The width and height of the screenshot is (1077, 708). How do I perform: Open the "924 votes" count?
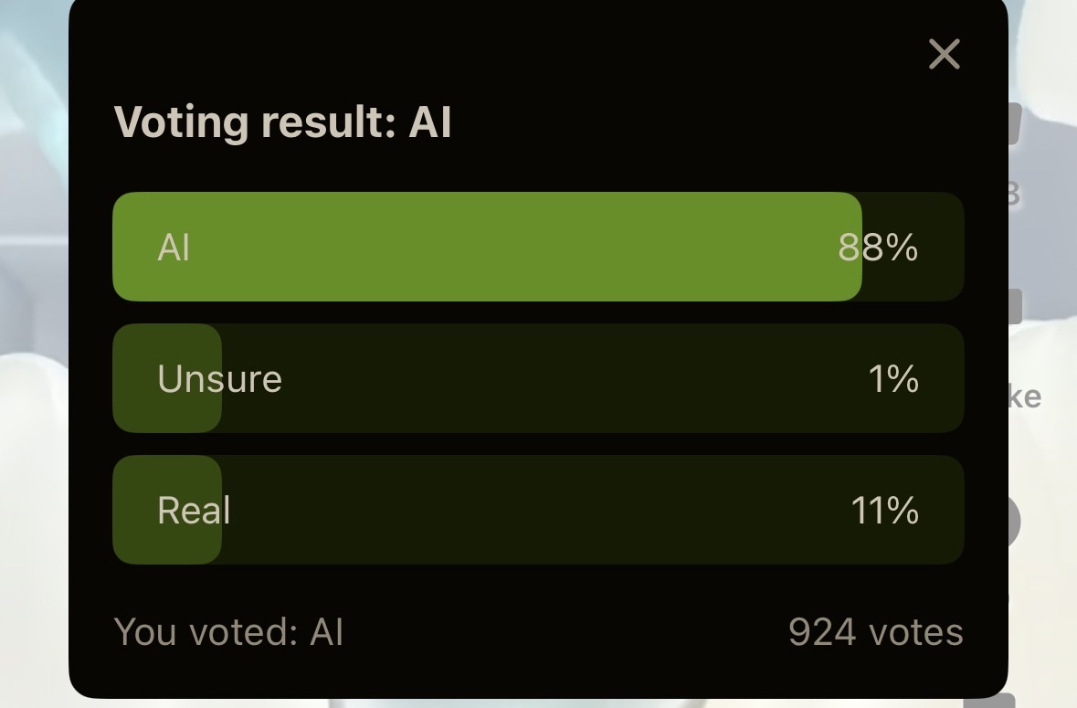coord(876,632)
